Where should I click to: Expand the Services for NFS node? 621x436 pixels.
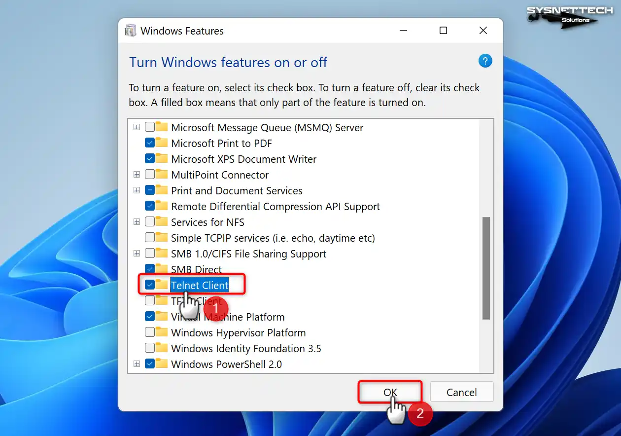click(137, 222)
